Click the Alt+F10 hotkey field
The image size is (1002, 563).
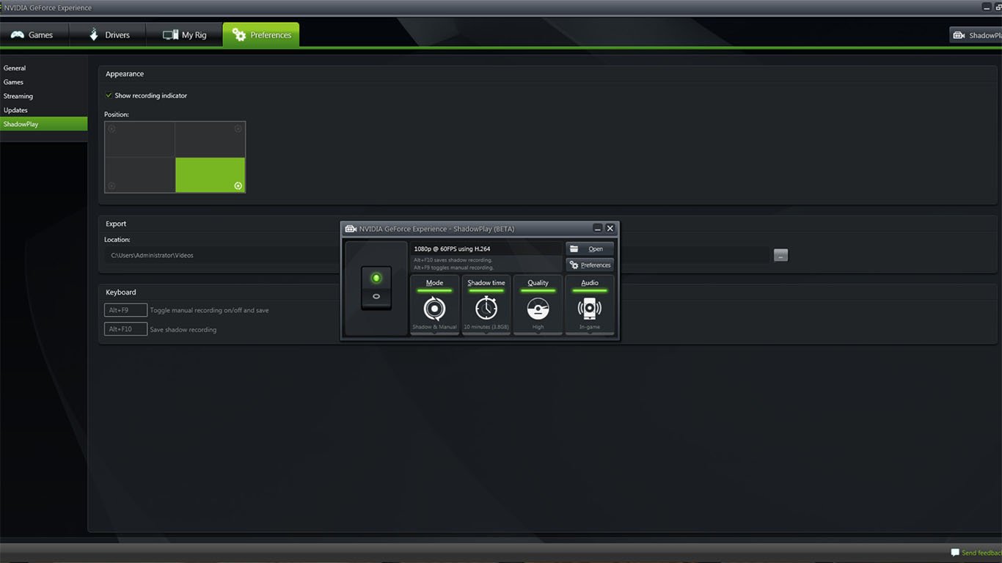point(125,329)
